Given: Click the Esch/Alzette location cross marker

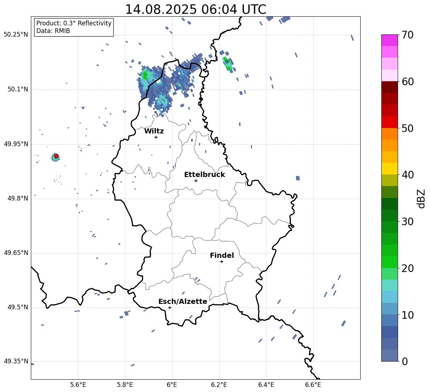Looking at the screenshot, I should (x=170, y=308).
